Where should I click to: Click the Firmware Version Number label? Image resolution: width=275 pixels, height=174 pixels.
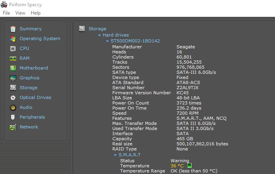(x=141, y=93)
